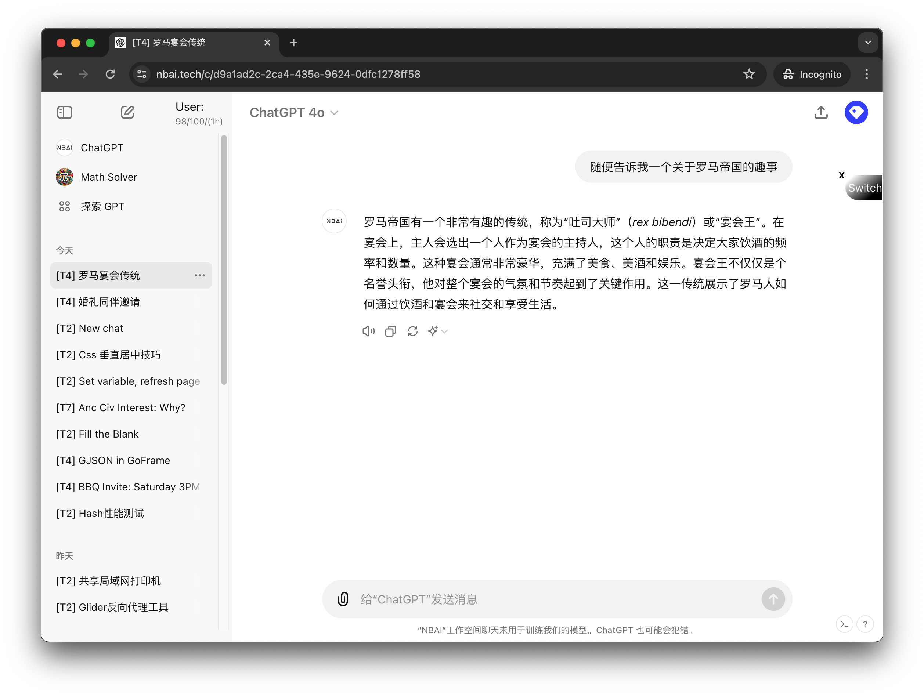Open ChatGPT in sidebar
924x696 pixels.
tap(131, 148)
